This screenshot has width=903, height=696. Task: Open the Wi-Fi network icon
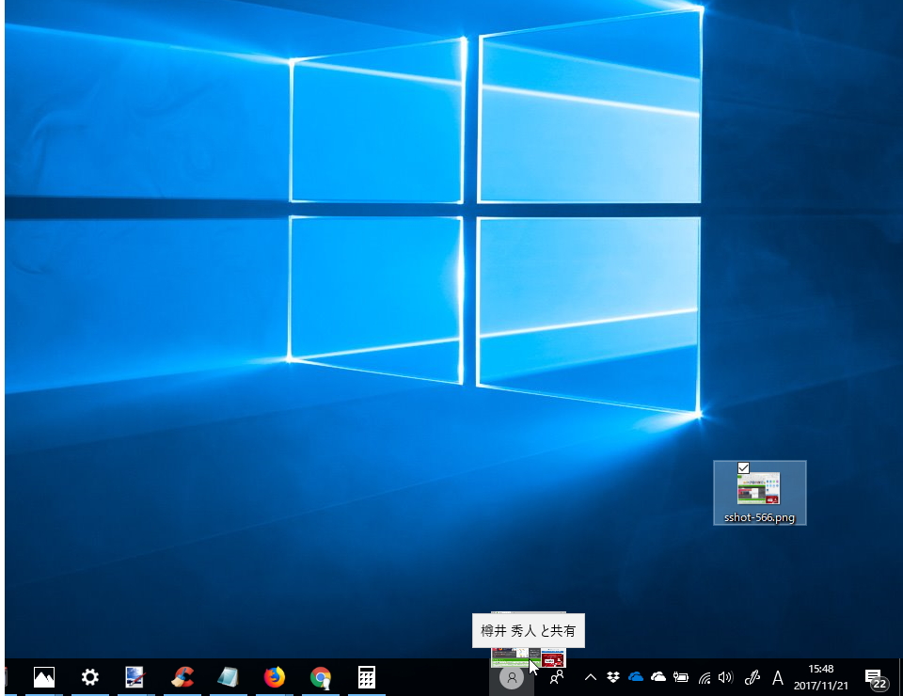[x=704, y=677]
